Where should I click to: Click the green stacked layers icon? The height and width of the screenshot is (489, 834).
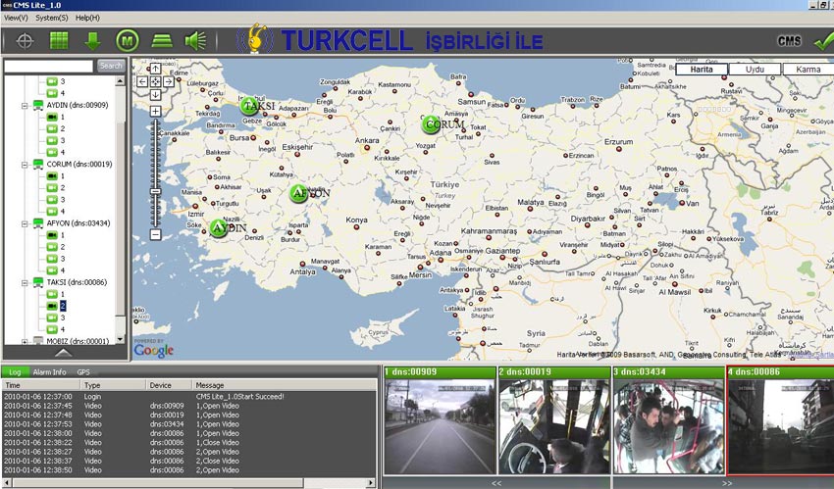point(162,41)
